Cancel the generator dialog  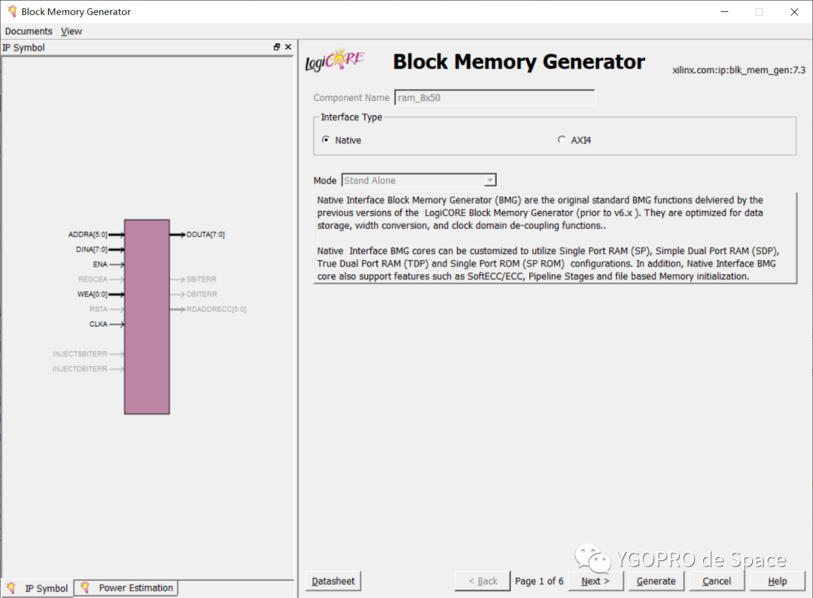click(x=717, y=581)
